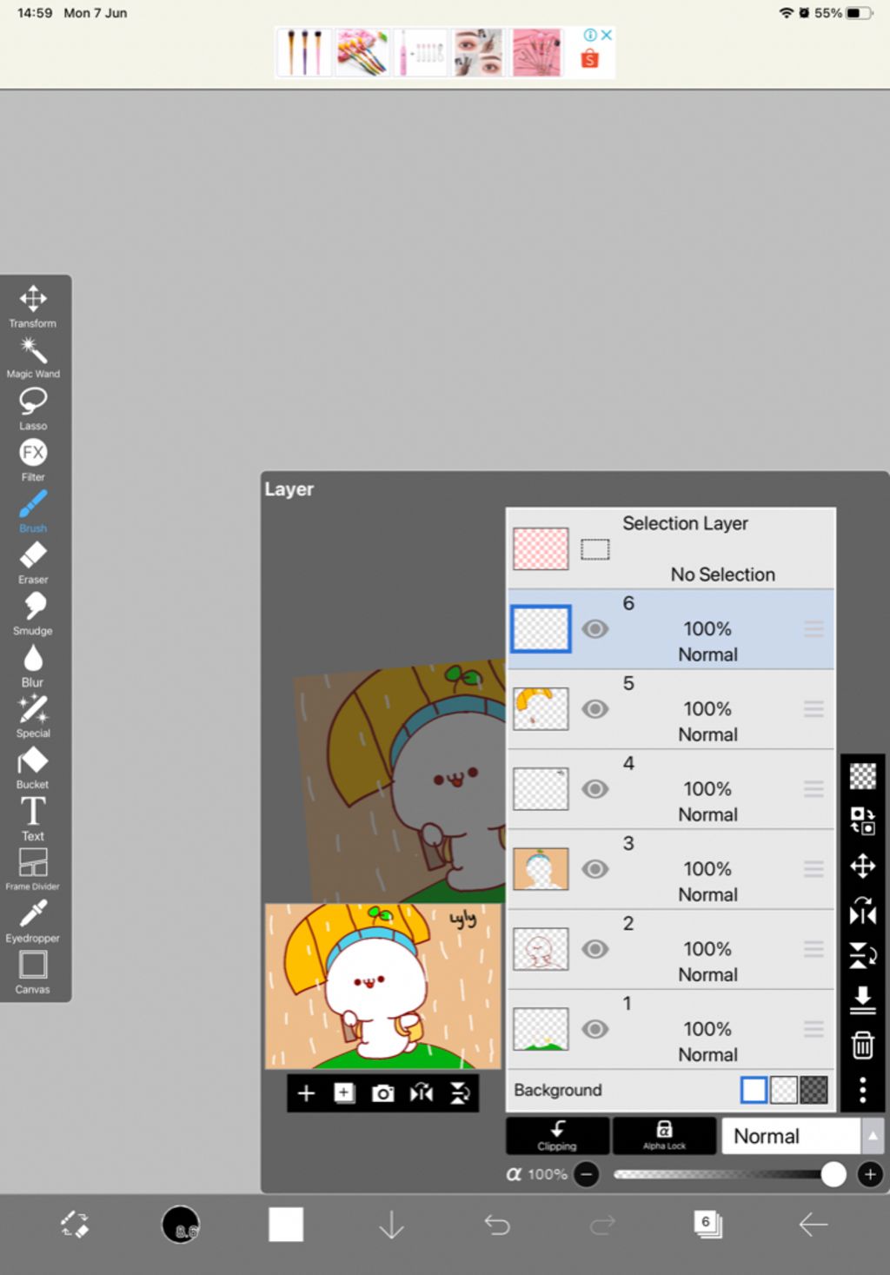
Task: Select the Bucket fill tool
Action: click(33, 767)
